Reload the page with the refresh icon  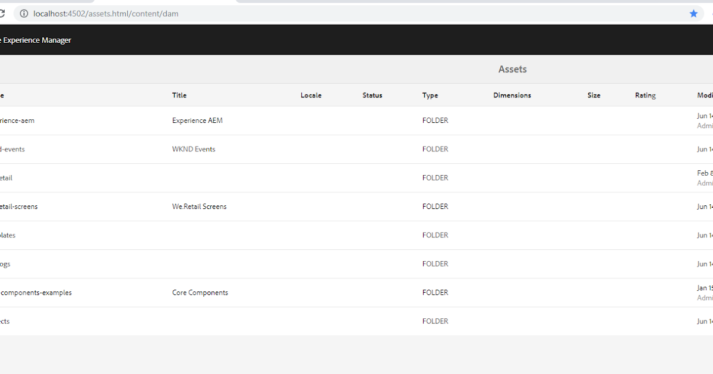[3, 13]
